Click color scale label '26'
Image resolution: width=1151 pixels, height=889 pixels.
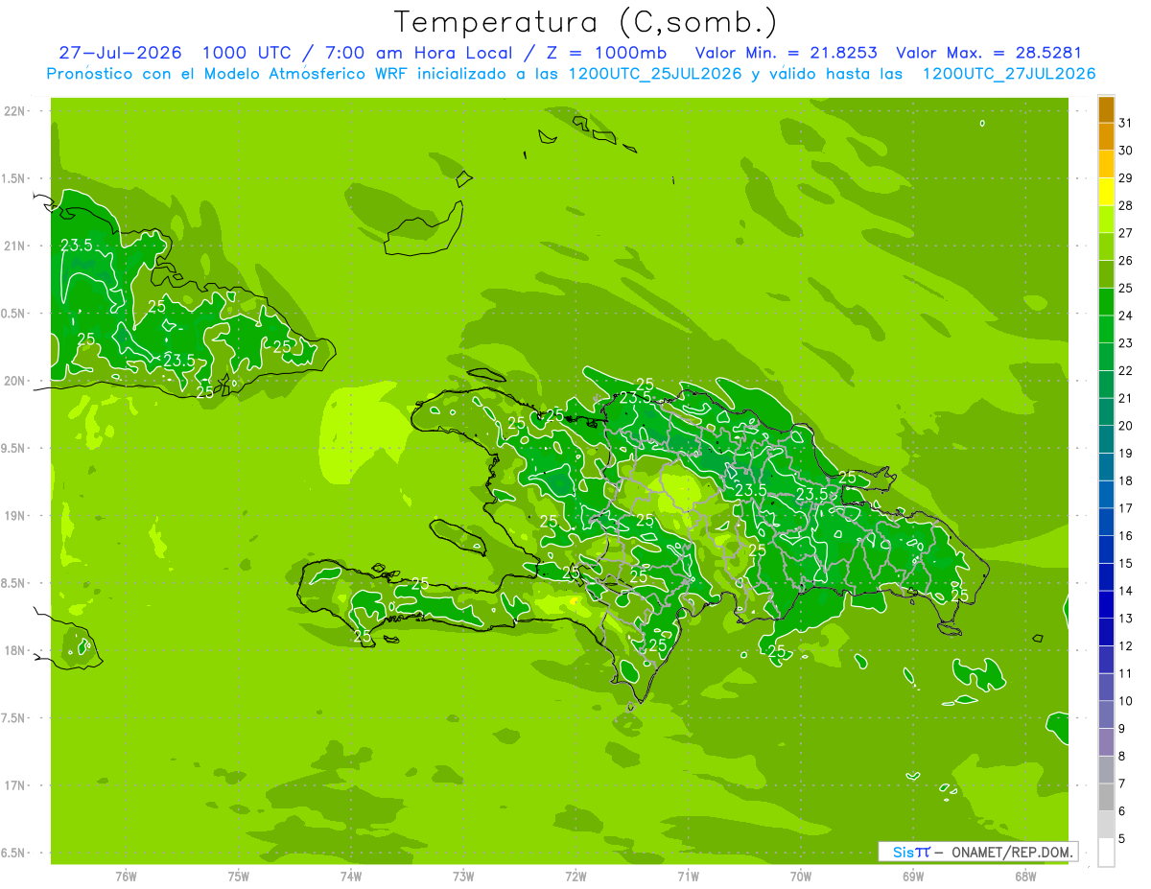[1126, 261]
